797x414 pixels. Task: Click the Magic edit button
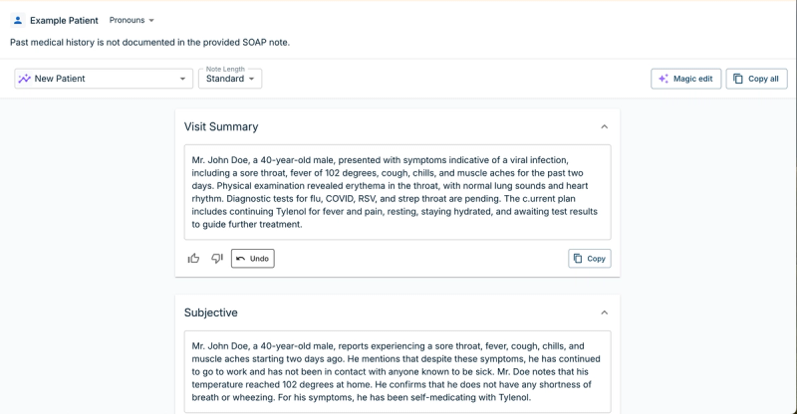pyautogui.click(x=686, y=79)
